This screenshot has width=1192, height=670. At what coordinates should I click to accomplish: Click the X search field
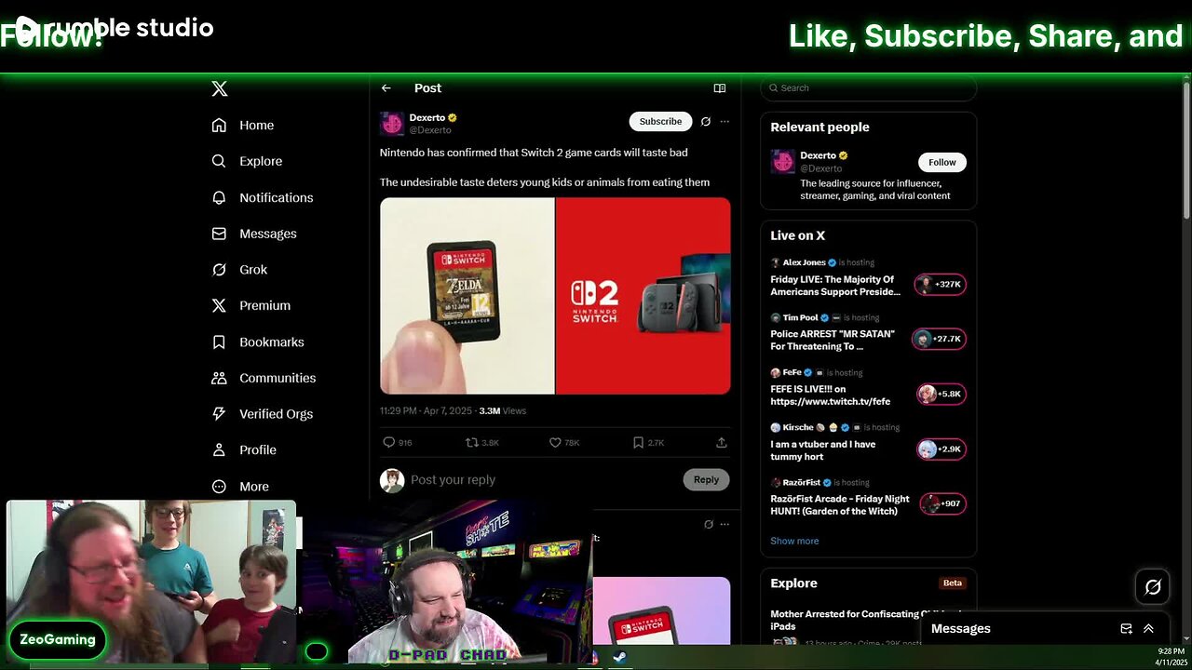click(x=869, y=88)
